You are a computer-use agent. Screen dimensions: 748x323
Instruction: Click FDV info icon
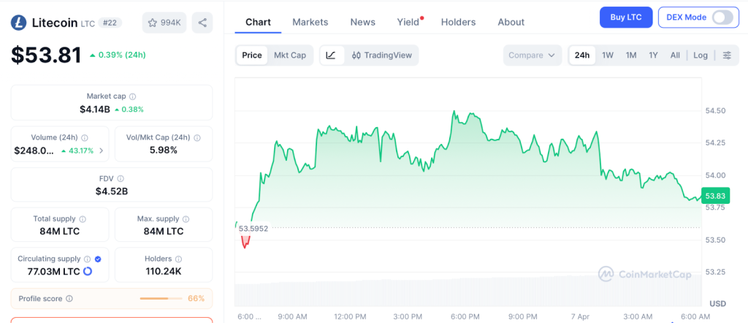coord(121,178)
